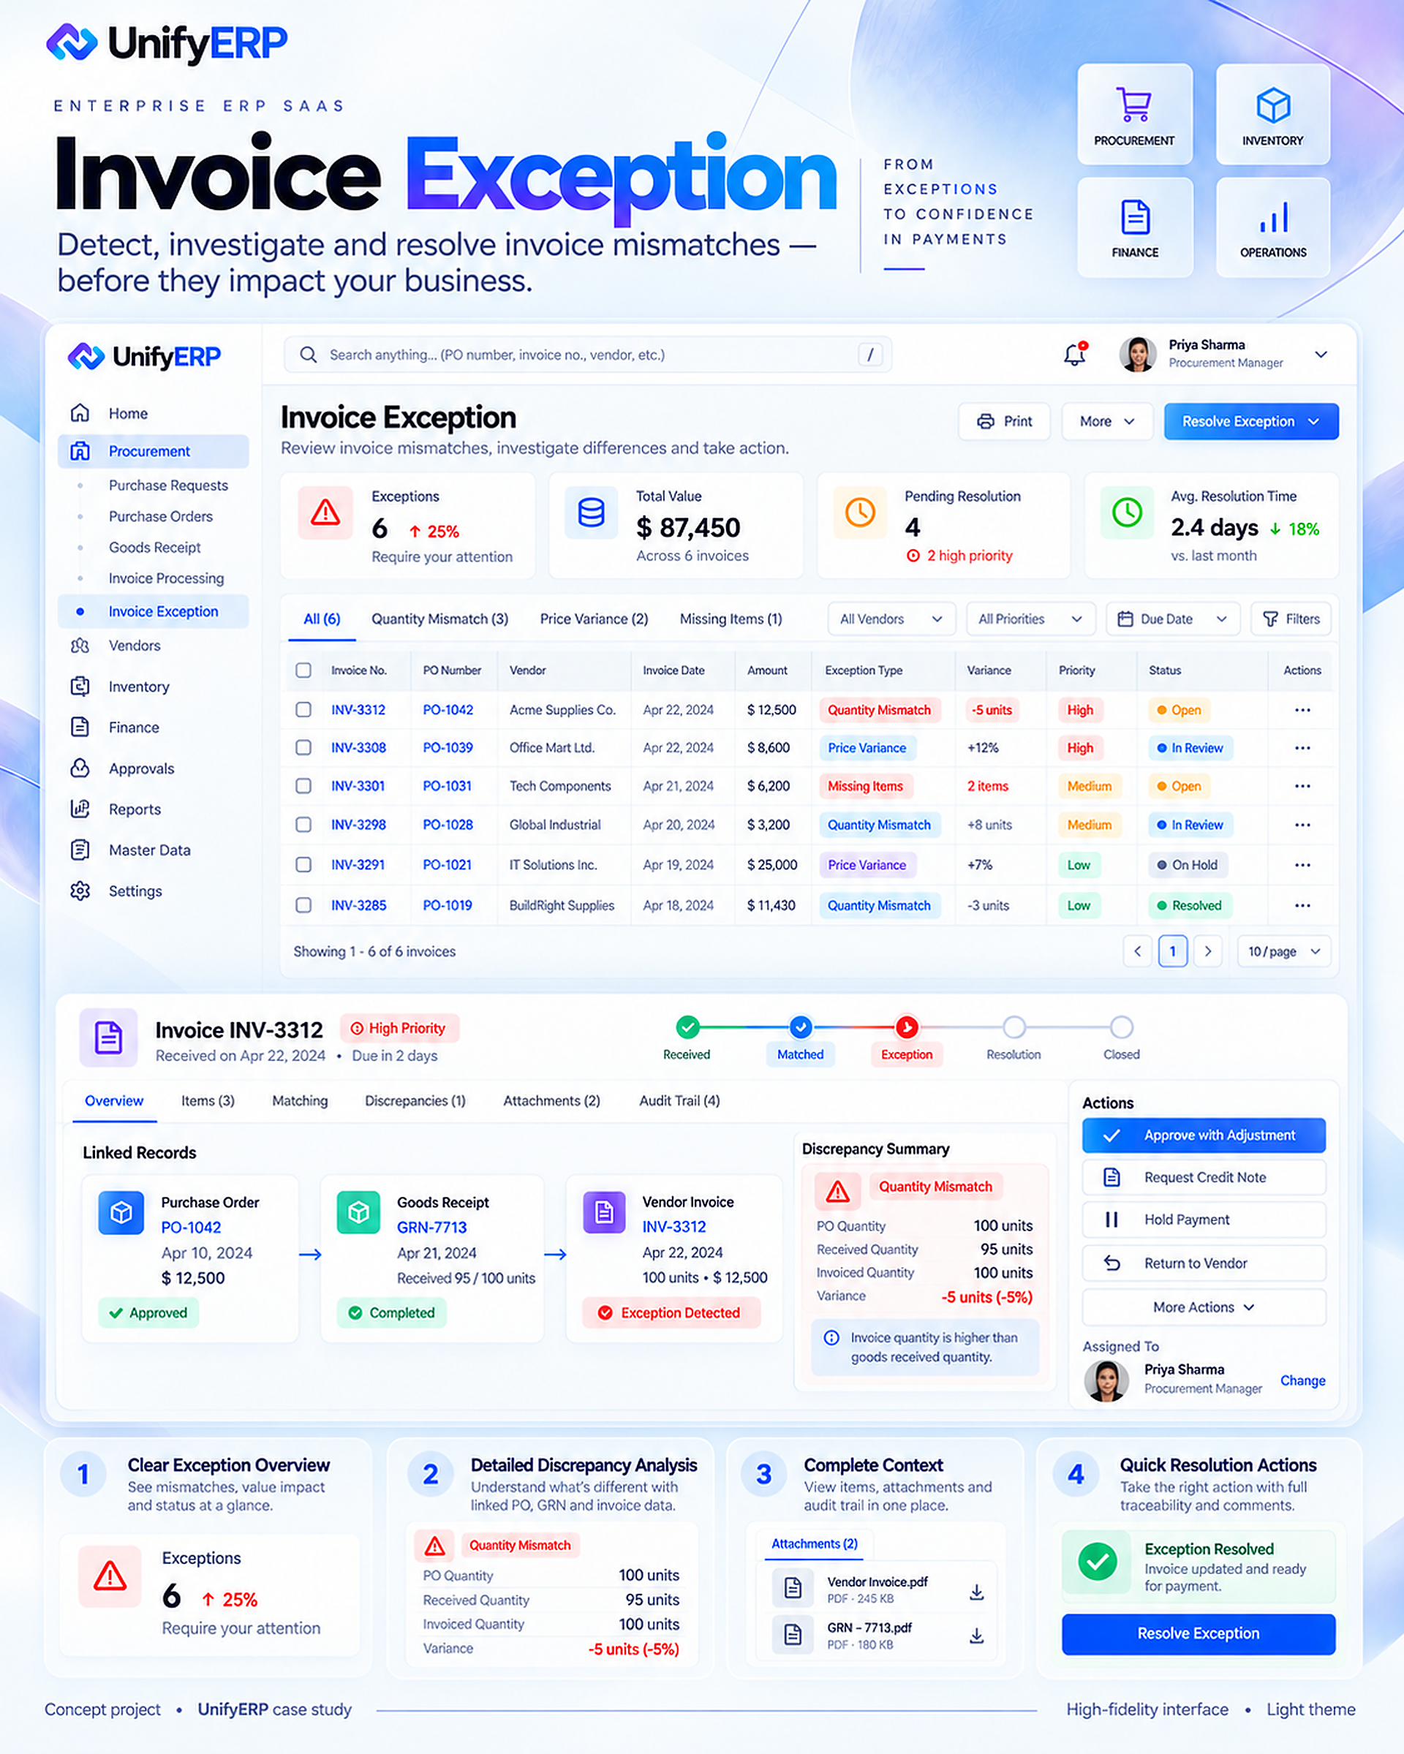
Task: Click the Print button
Action: [x=1005, y=421]
